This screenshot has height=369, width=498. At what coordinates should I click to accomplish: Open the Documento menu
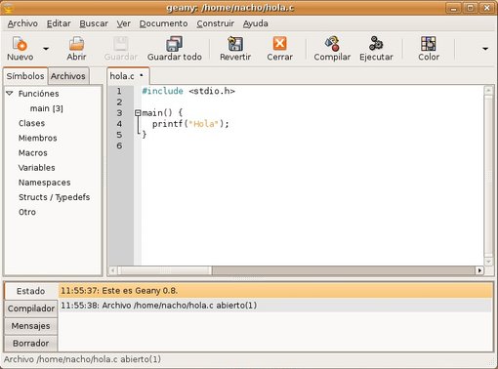click(163, 23)
